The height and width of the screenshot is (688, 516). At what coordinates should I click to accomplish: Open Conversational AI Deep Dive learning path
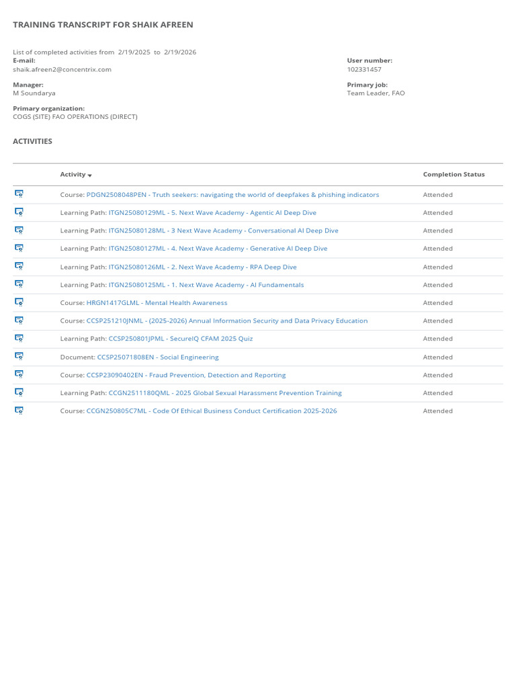pyautogui.click(x=223, y=230)
